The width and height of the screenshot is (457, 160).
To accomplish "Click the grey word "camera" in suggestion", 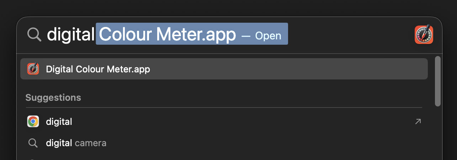I will (x=91, y=143).
